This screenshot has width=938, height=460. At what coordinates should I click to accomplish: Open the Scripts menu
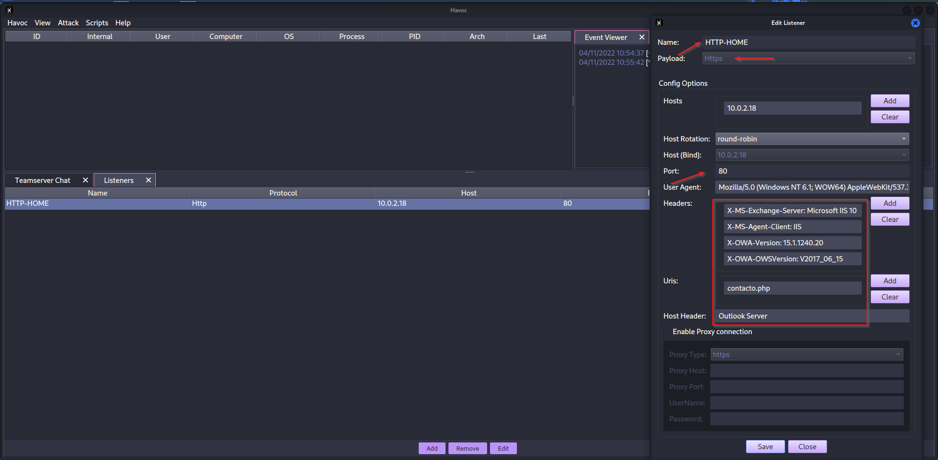coord(97,23)
